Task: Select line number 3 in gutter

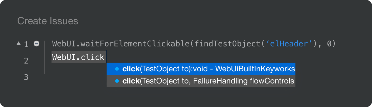Action: pos(26,77)
